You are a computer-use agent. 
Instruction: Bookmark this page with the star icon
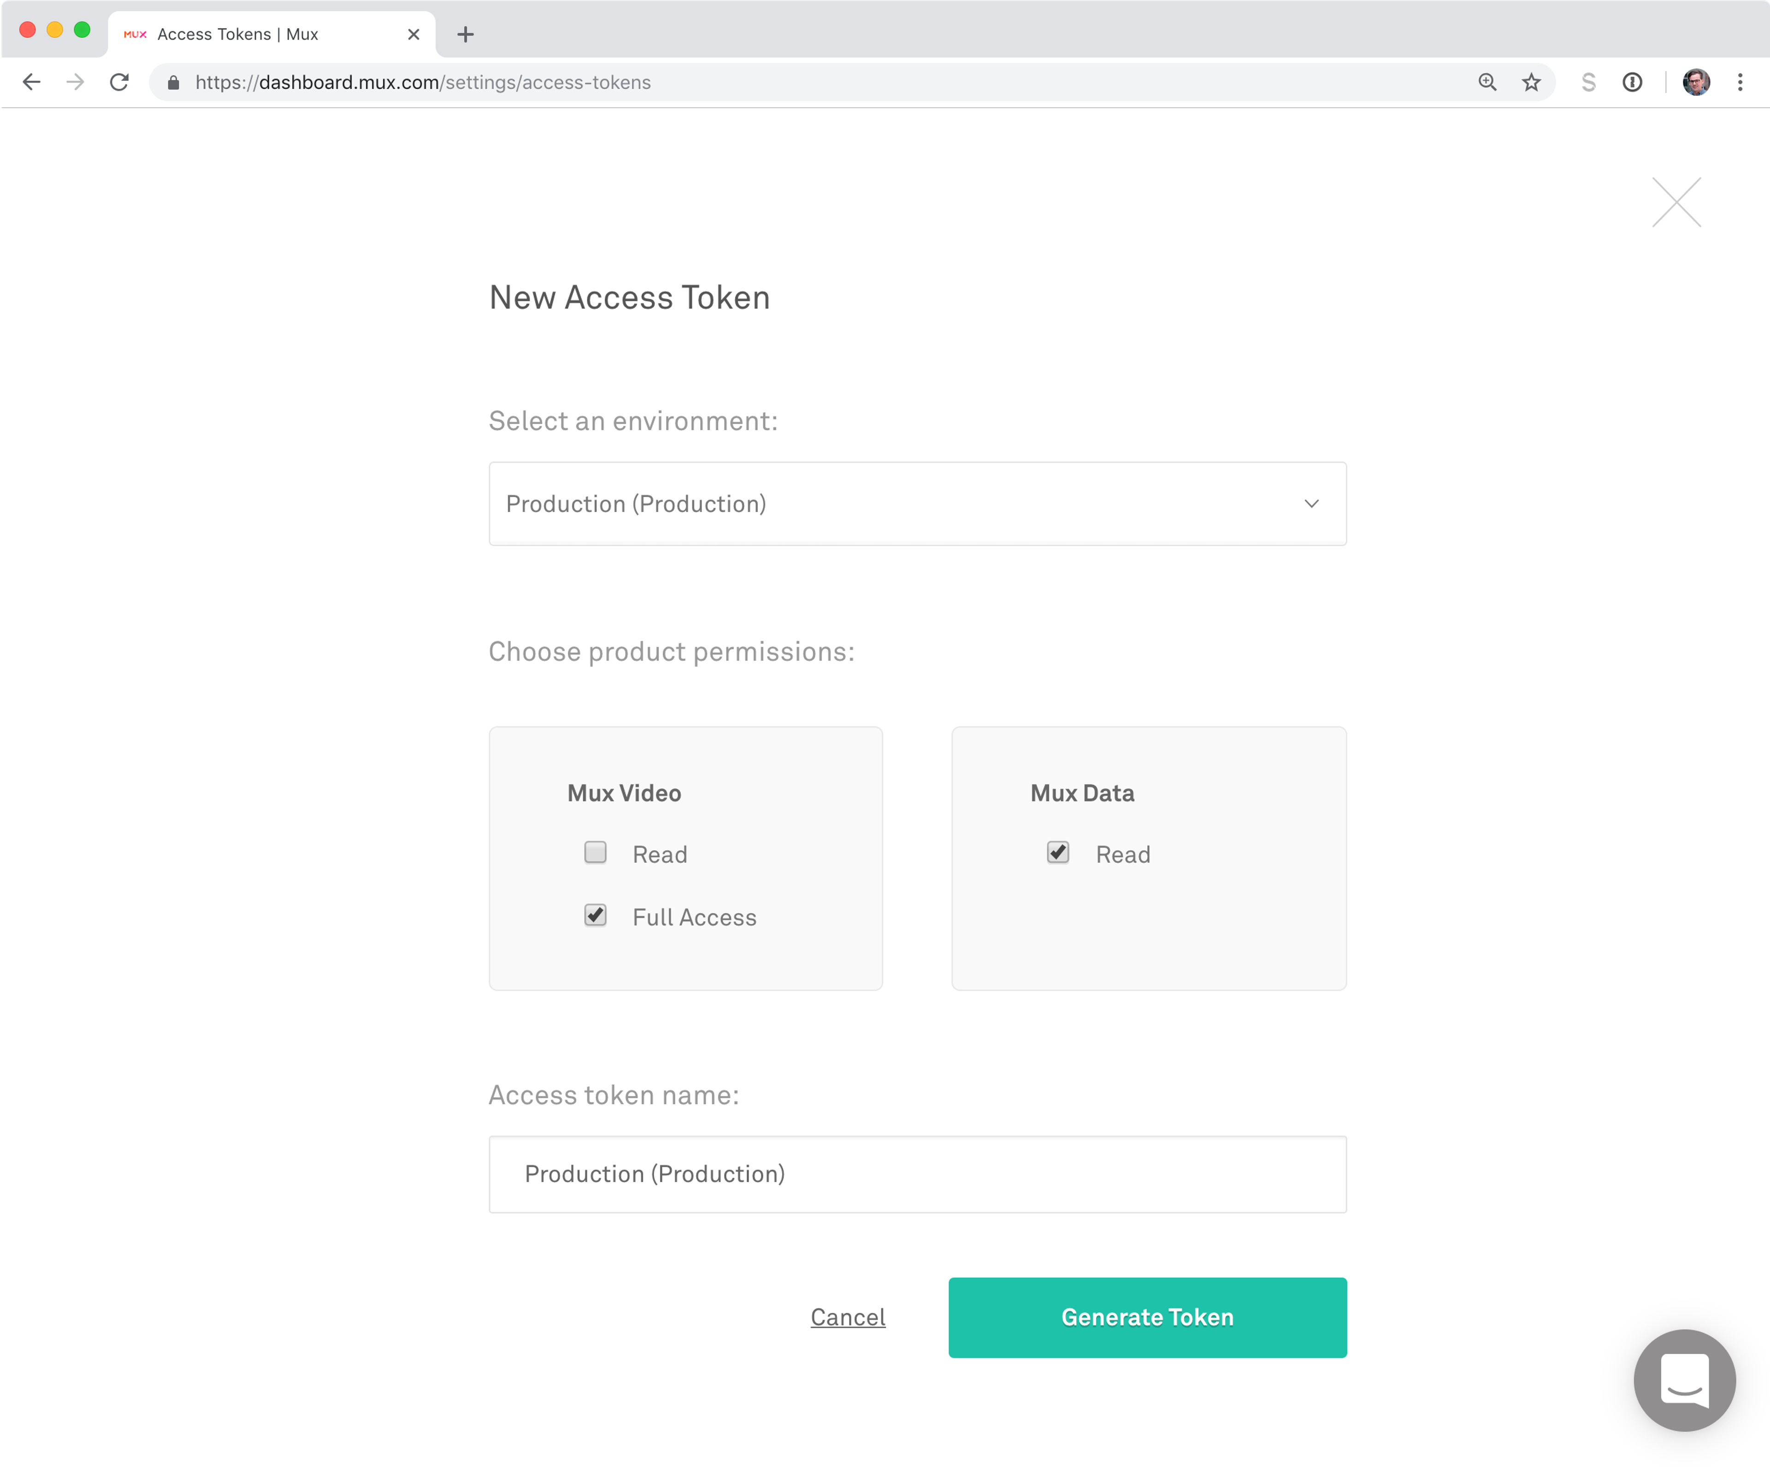click(x=1532, y=82)
